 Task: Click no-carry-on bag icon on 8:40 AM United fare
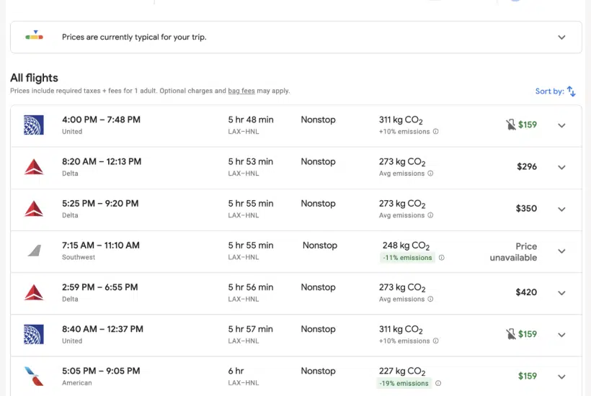coord(510,334)
